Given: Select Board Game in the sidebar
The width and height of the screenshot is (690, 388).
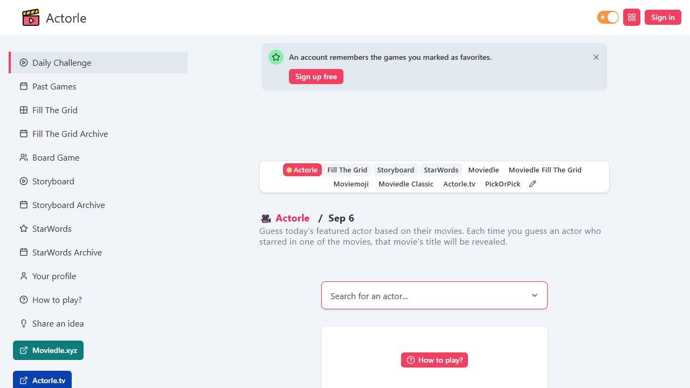Looking at the screenshot, I should pyautogui.click(x=98, y=157).
